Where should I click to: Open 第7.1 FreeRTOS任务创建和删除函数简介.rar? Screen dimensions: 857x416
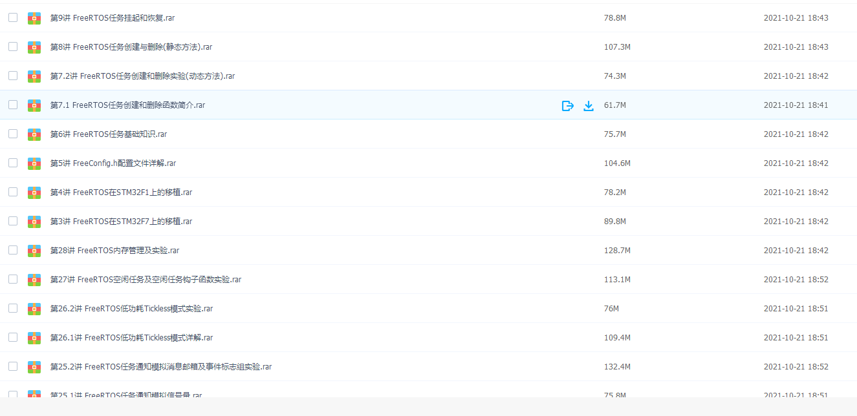click(127, 105)
